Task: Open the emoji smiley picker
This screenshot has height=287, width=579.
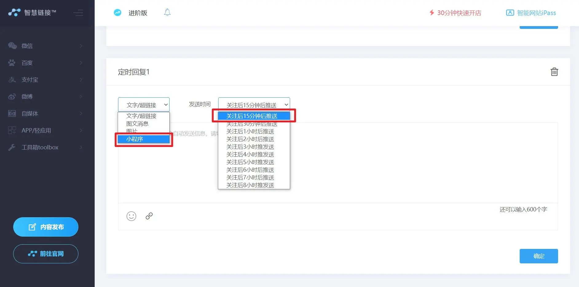Action: point(131,216)
